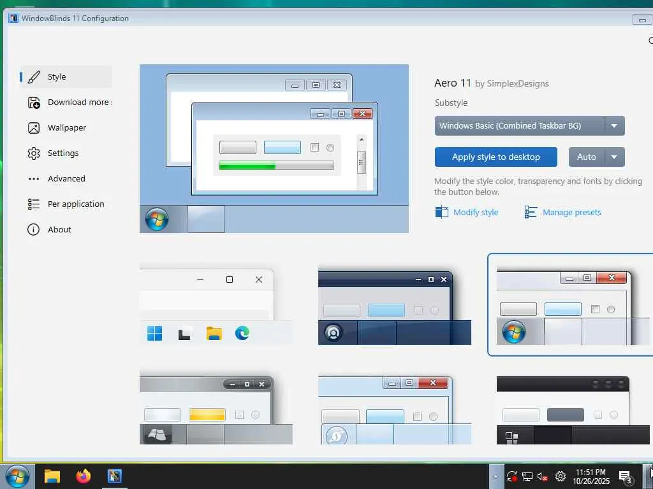The image size is (653, 489).
Task: Open the Download more styles section
Action: coord(66,103)
